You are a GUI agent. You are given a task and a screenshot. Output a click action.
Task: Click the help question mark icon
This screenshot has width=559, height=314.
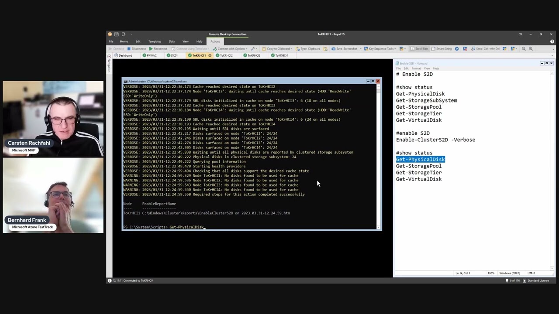[552, 41]
